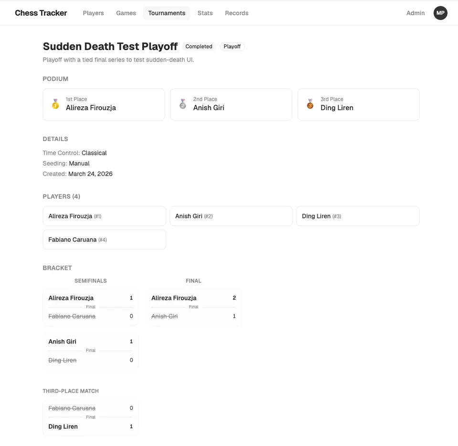This screenshot has width=458, height=446.
Task: Open Alireza Firouzja (#1) player card
Action: click(104, 216)
